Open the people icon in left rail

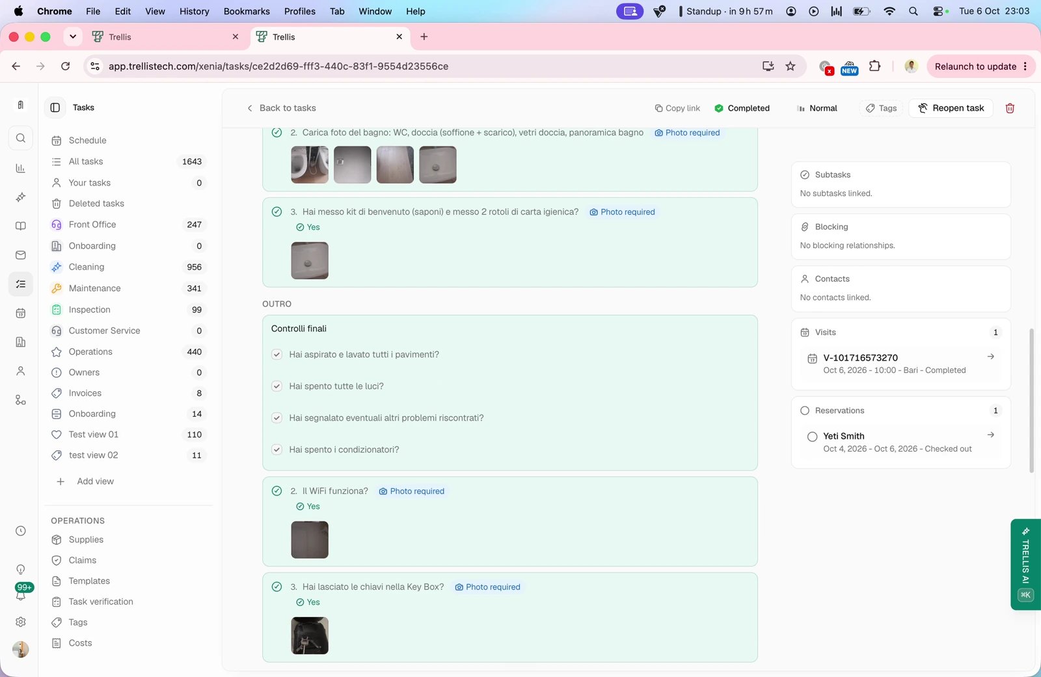(21, 371)
